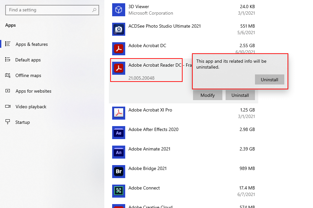Click the Apps for websites sidebar icon

(x=7, y=91)
